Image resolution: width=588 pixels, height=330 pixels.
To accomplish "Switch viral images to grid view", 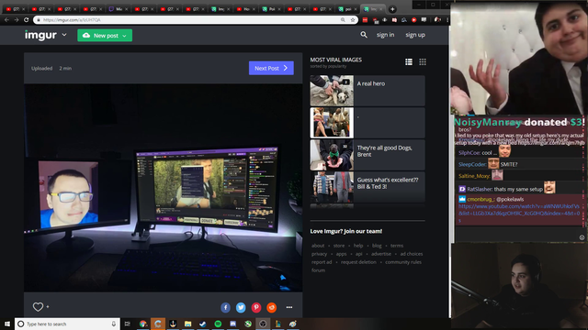I will coord(423,62).
